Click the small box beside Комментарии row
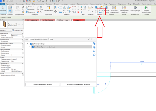This screenshot has width=156, height=111. 23,53
